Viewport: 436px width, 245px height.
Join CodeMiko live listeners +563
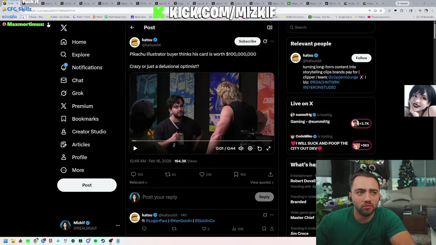click(x=361, y=145)
